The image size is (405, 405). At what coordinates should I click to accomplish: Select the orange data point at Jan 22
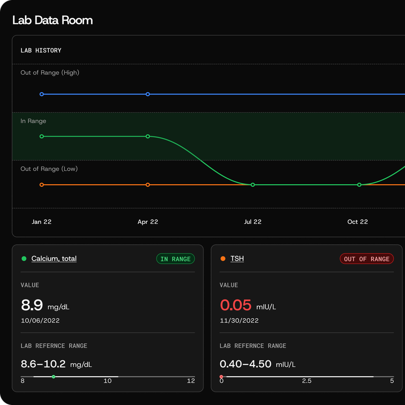coord(42,185)
